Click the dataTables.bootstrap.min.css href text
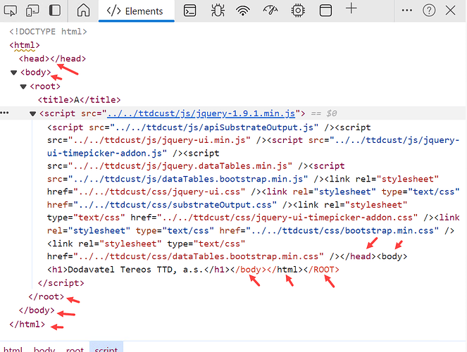Screen dimensions: 467x352 click(x=199, y=256)
